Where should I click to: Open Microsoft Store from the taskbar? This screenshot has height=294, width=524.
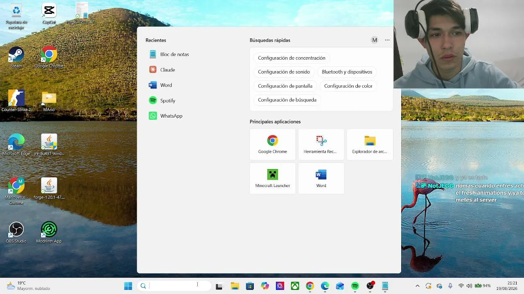coord(250,286)
